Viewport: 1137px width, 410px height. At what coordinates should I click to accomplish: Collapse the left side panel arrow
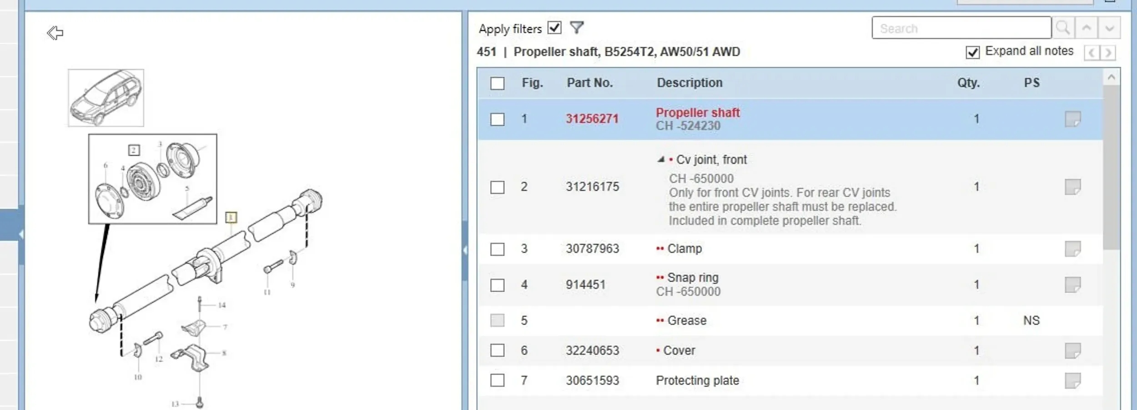click(21, 234)
